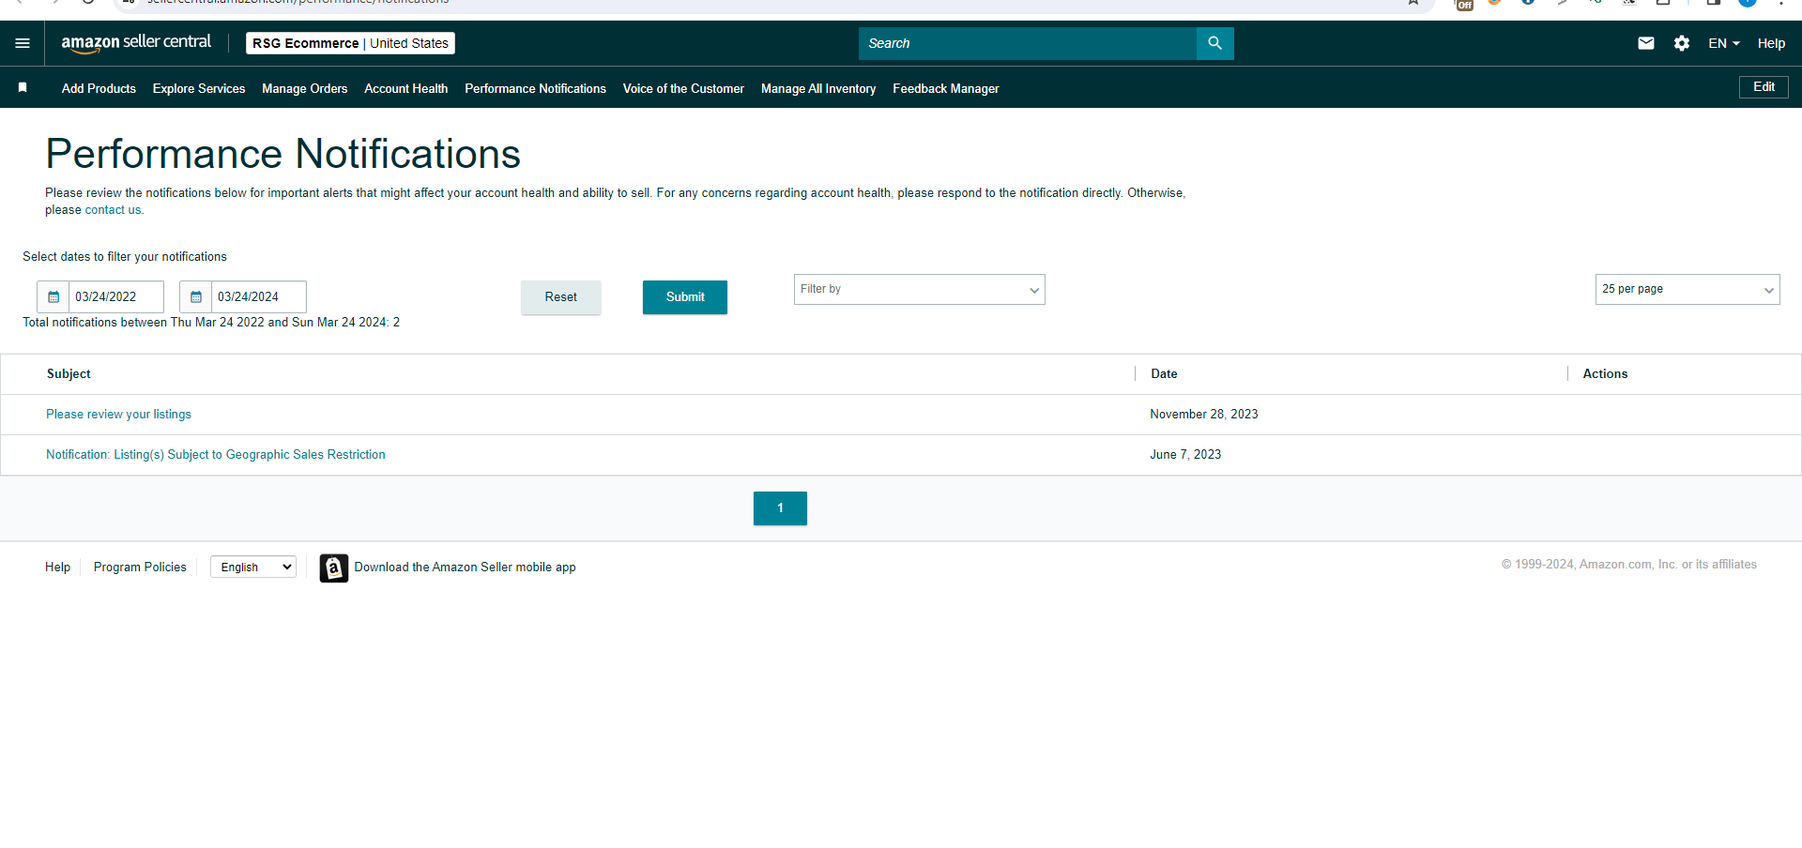
Task: Click the Amazon Seller Central logo
Action: pos(136,43)
